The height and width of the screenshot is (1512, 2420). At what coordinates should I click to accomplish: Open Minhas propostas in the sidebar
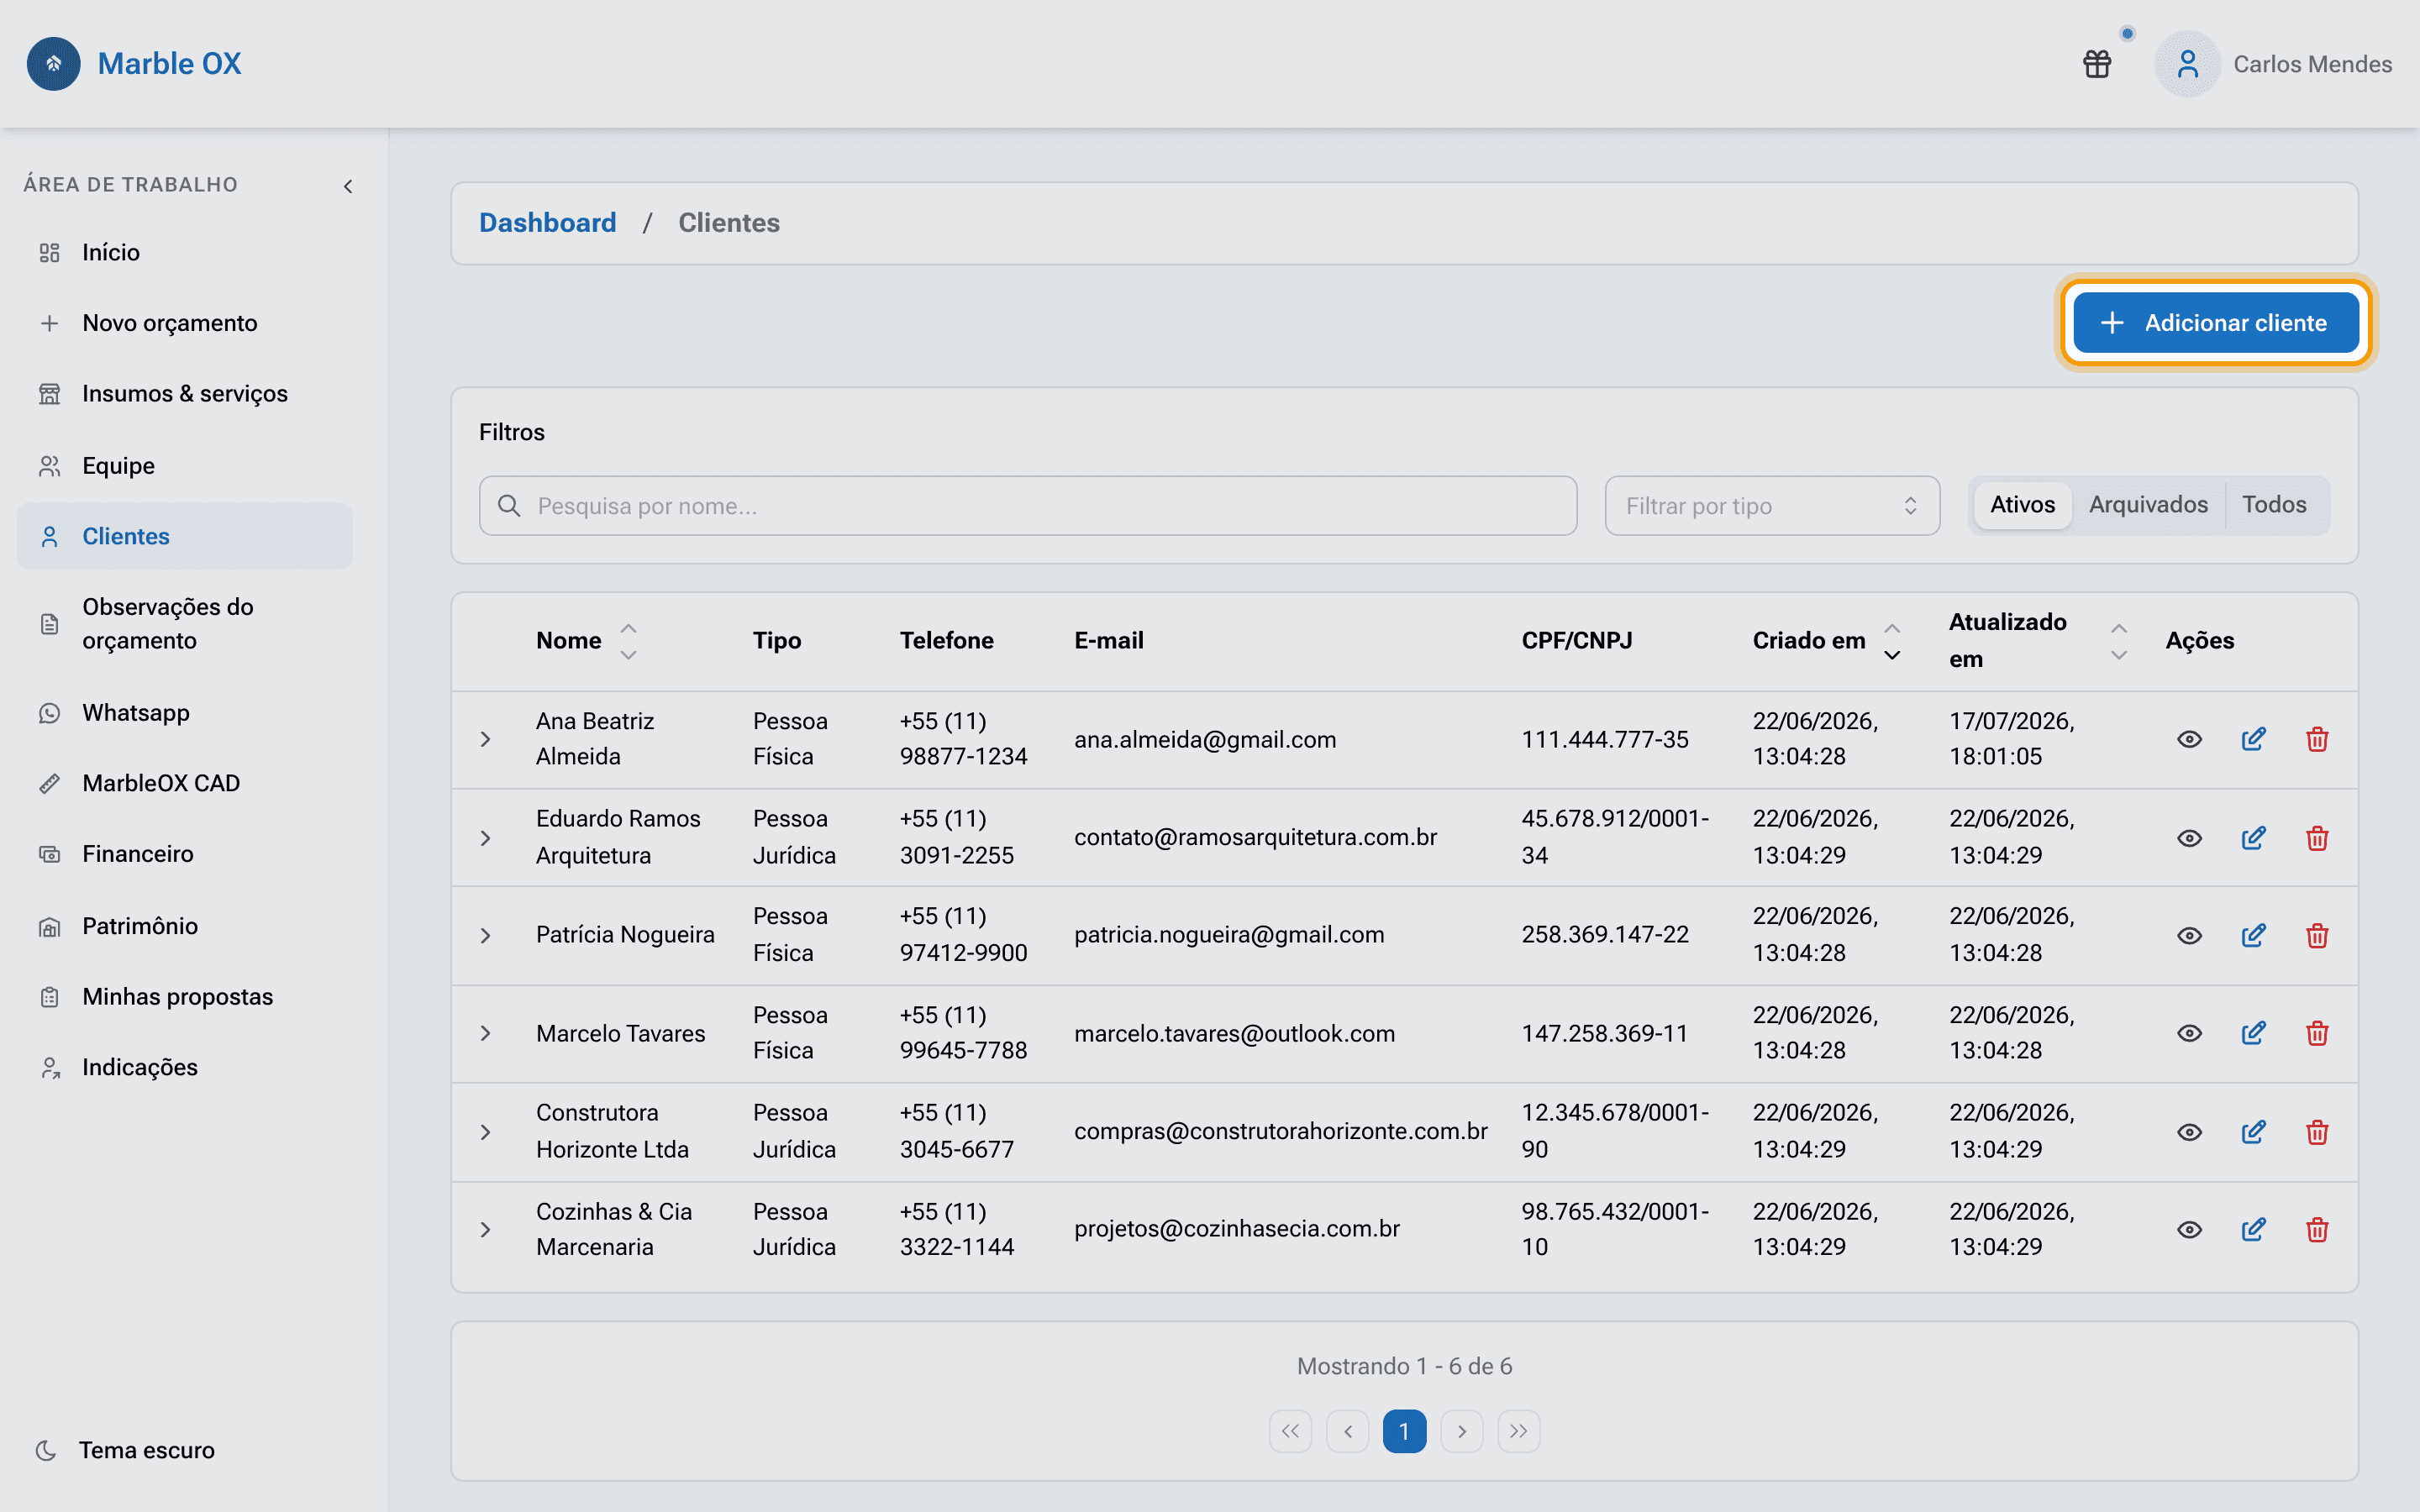185,997
